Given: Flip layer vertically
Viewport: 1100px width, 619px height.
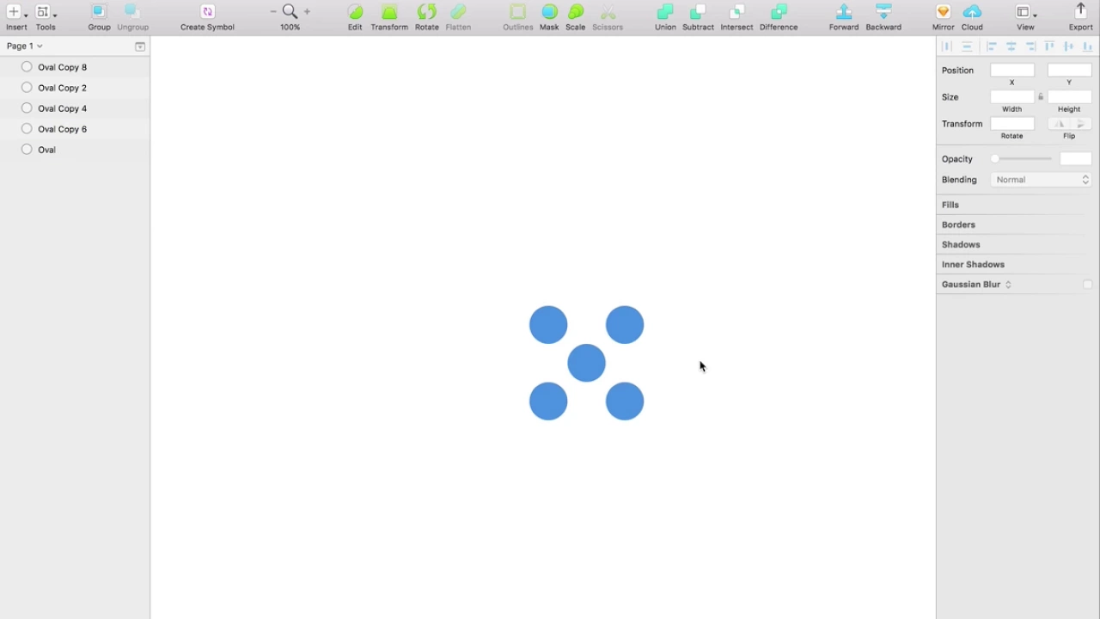Looking at the screenshot, I should [x=1081, y=124].
